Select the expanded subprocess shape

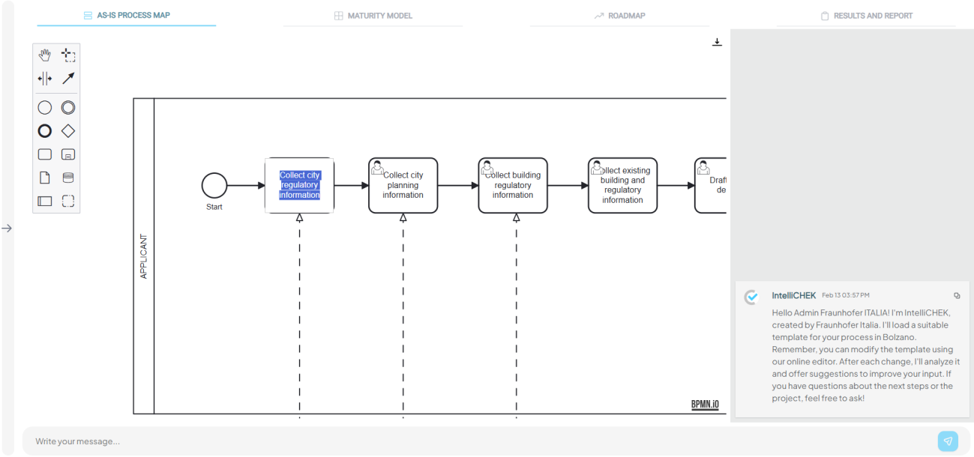68,154
